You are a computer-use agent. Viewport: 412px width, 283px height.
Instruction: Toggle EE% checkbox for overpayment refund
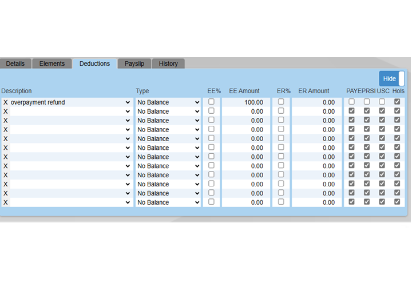tap(212, 102)
